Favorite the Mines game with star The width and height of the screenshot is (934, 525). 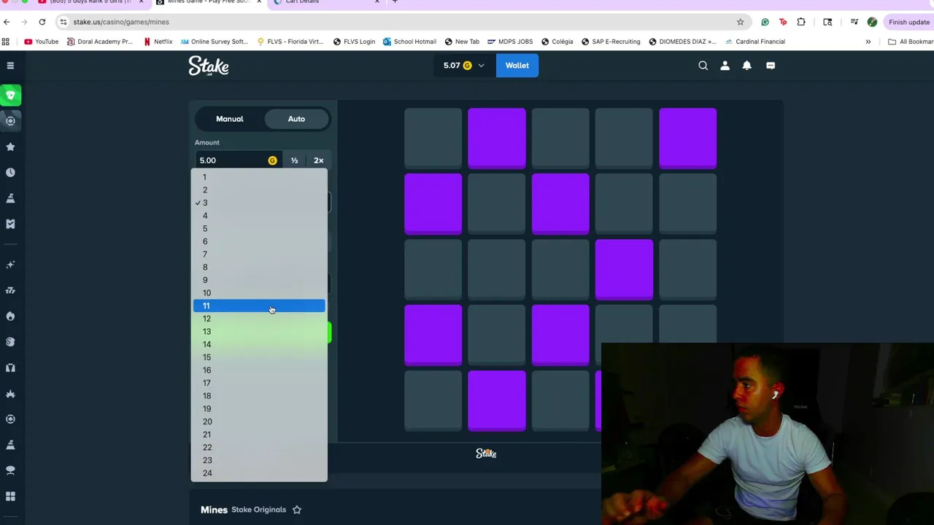tap(297, 510)
